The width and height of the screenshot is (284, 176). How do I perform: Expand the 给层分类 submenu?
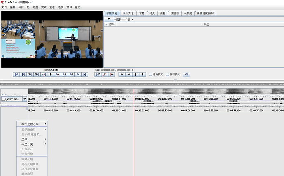[x=32, y=144]
